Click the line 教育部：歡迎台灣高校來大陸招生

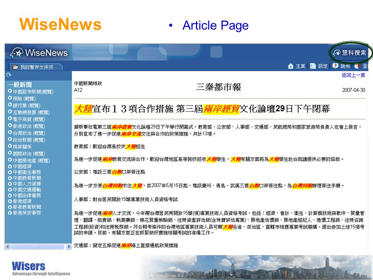[x=110, y=147]
